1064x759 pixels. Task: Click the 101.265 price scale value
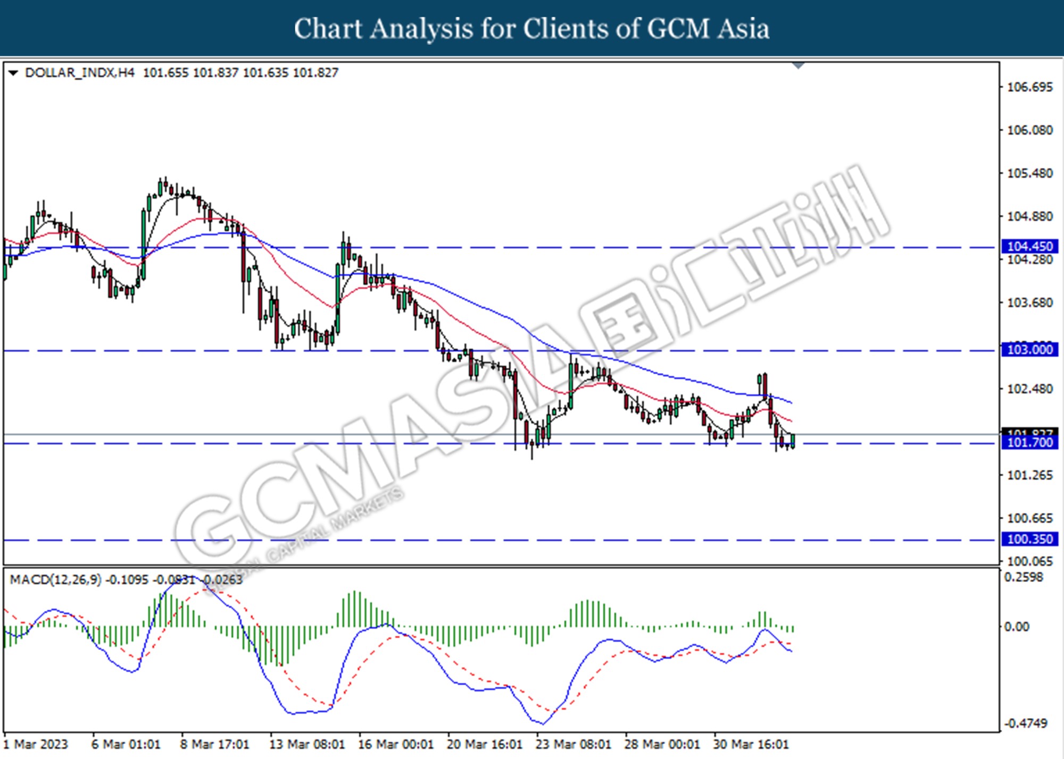click(x=1030, y=475)
